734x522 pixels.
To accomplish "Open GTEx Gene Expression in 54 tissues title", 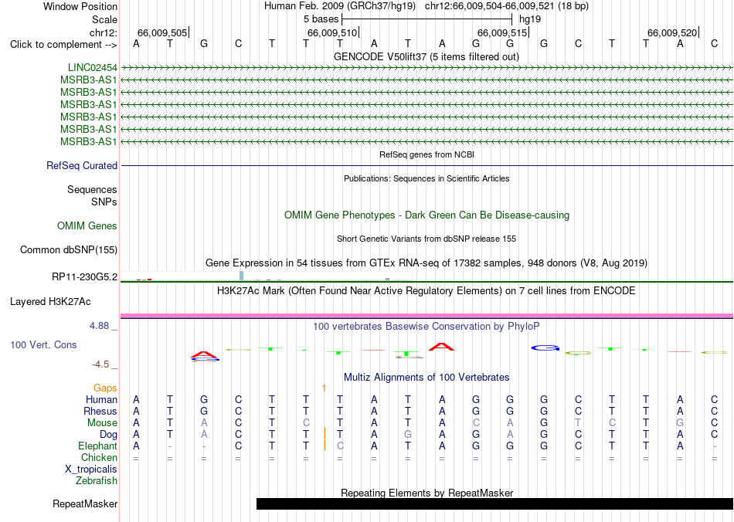I will click(x=426, y=263).
